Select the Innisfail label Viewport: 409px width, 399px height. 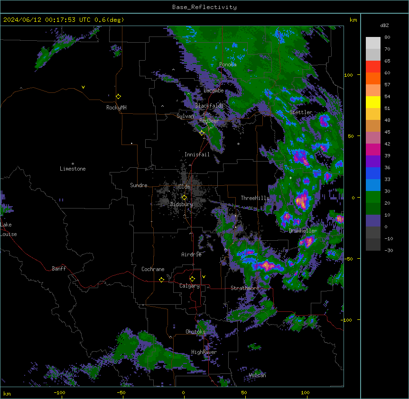(197, 154)
